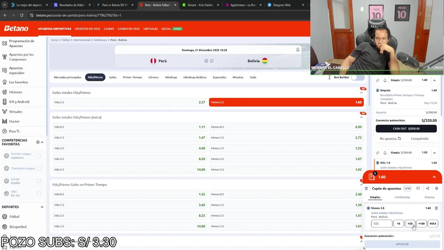The height and width of the screenshot is (250, 444).
Task: Open Apuestas en Vivo in top menu
Action: [87, 29]
